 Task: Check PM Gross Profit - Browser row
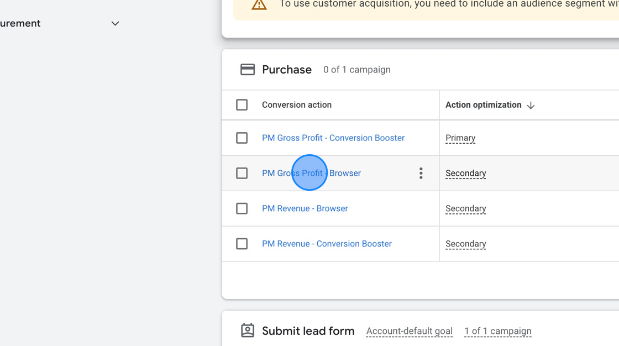coord(242,173)
